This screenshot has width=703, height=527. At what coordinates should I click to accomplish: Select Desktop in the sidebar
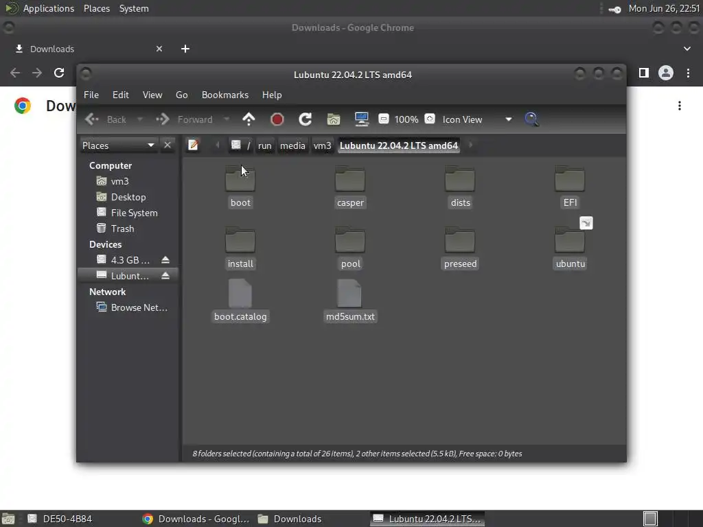coord(128,197)
